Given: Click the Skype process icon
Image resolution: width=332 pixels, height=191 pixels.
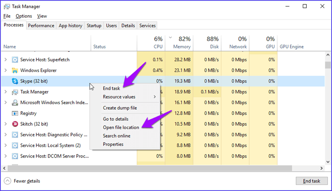Looking at the screenshot, I should click(15, 81).
